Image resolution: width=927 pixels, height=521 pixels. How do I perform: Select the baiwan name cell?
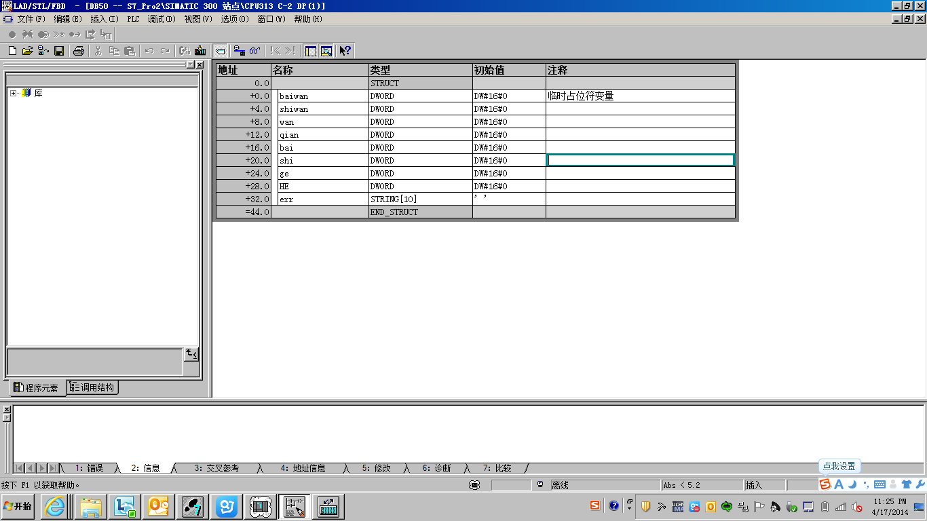click(x=323, y=96)
